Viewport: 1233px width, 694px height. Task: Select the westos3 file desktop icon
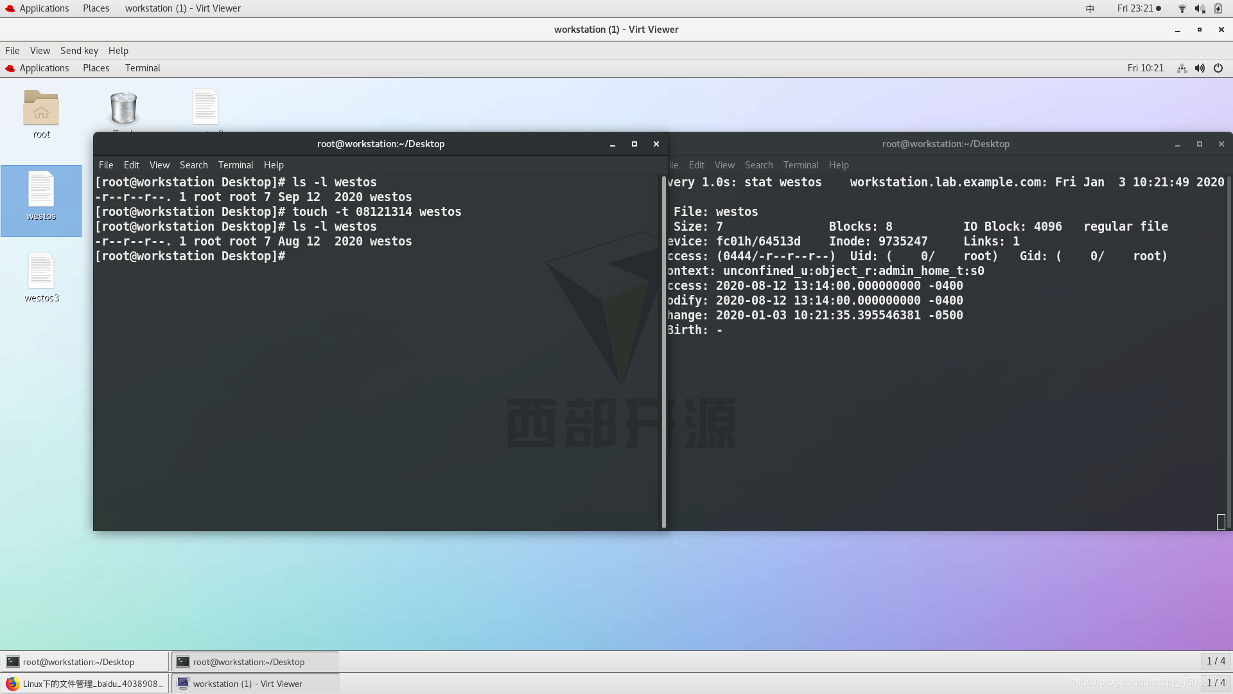pyautogui.click(x=41, y=278)
